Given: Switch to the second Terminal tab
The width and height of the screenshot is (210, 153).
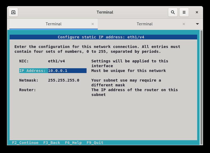Looking at the screenshot, I should [145, 24].
